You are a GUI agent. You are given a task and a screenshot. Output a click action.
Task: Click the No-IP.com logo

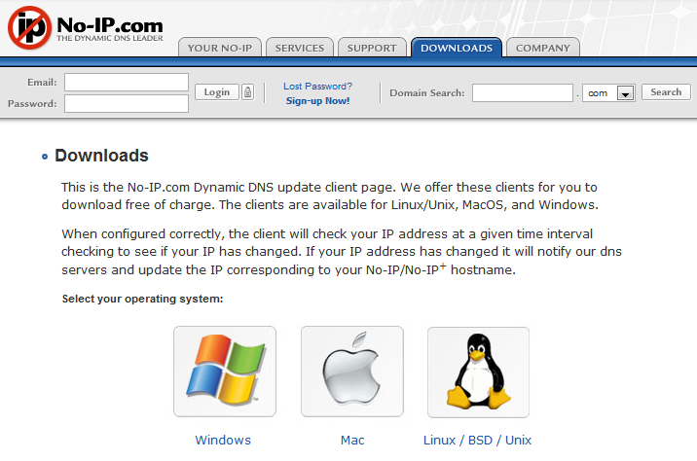[86, 27]
